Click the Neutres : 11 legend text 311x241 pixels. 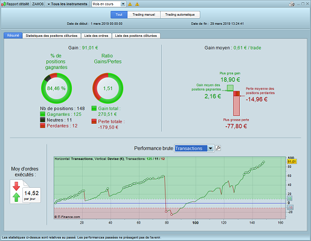coord(59,120)
